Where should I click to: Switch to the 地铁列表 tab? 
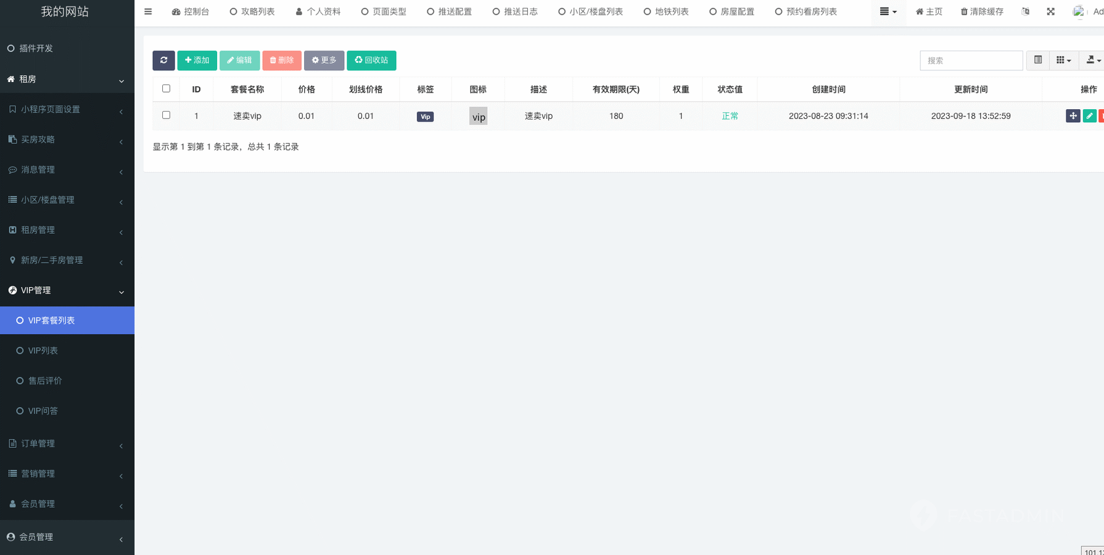pos(666,12)
